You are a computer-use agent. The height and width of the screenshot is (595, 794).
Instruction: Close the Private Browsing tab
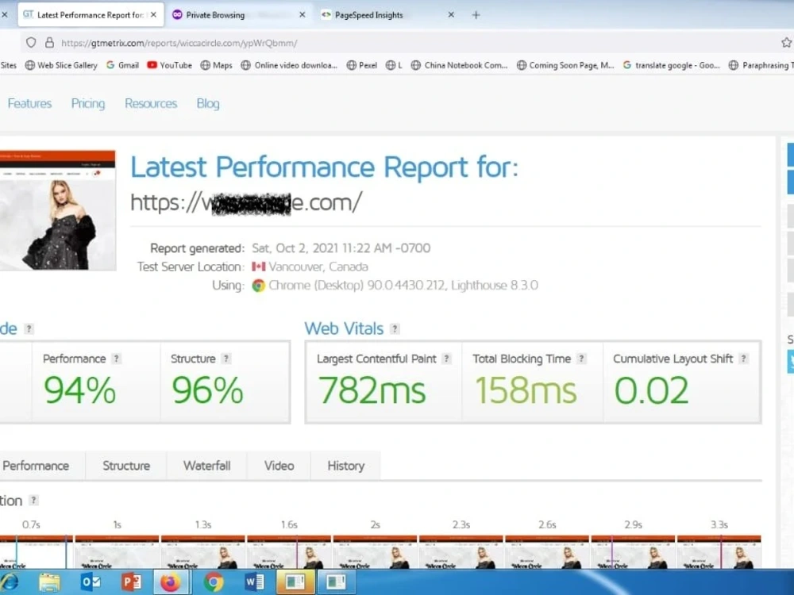coord(303,15)
